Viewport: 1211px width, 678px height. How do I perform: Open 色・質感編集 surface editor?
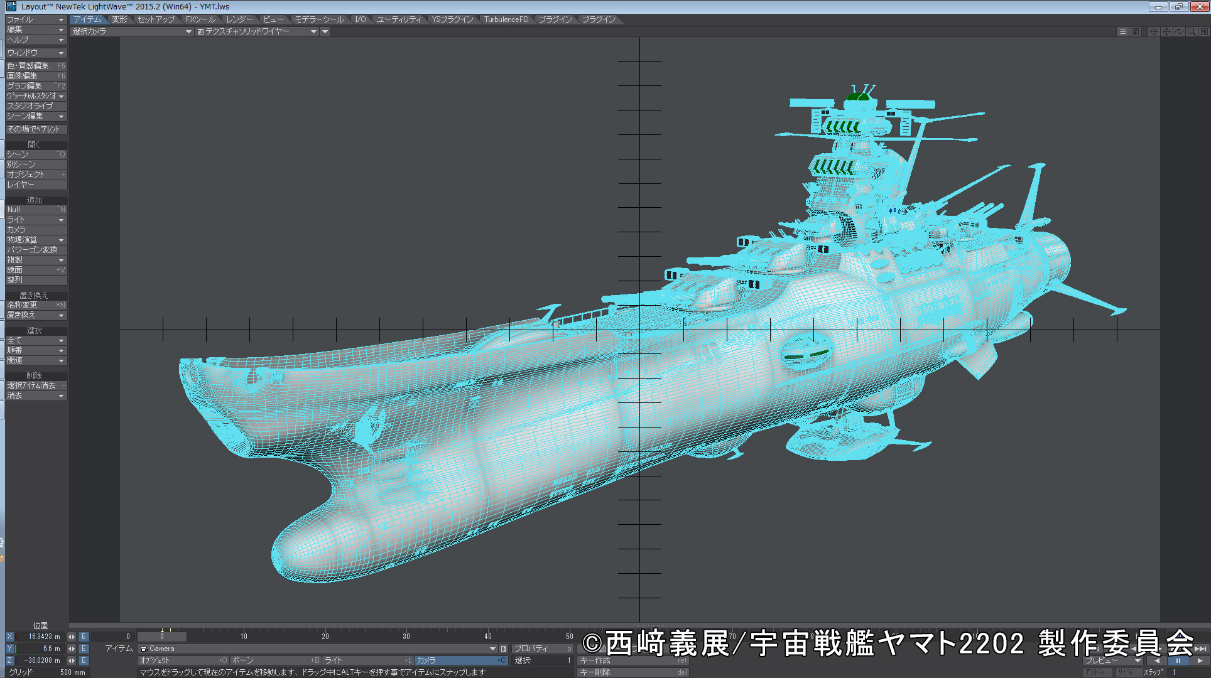pyautogui.click(x=36, y=65)
